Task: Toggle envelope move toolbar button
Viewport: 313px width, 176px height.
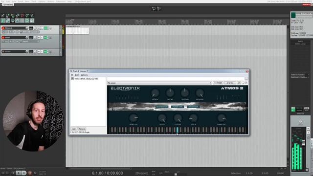Action: point(18,21)
